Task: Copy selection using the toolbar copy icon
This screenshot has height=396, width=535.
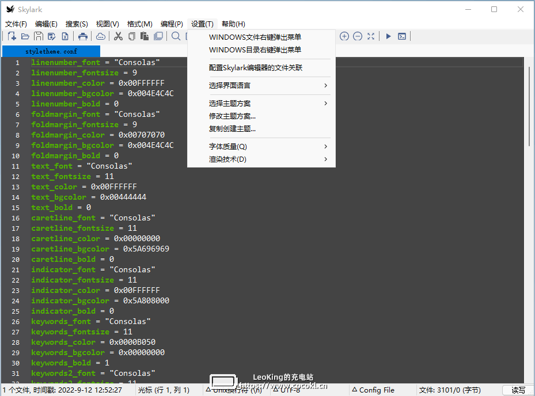Action: tap(132, 36)
